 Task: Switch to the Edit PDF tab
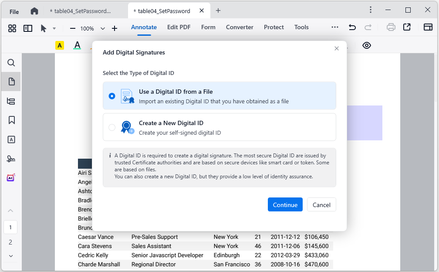[x=179, y=27]
